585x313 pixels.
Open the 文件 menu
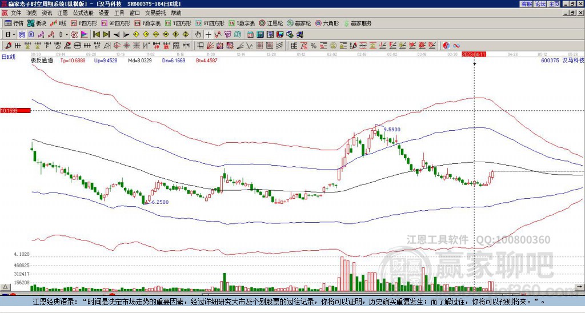coord(16,13)
